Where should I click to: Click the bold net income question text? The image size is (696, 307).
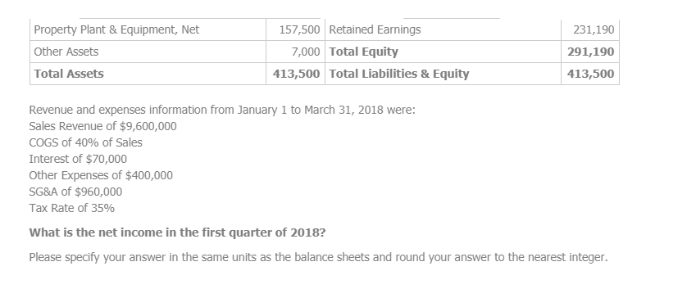(x=177, y=233)
